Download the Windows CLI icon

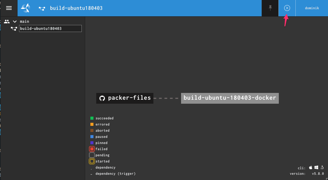tap(316, 168)
